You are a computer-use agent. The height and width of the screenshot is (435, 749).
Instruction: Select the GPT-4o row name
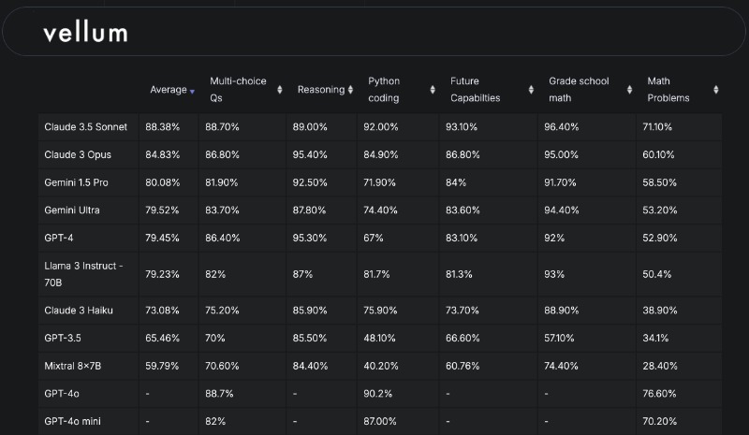pyautogui.click(x=62, y=394)
